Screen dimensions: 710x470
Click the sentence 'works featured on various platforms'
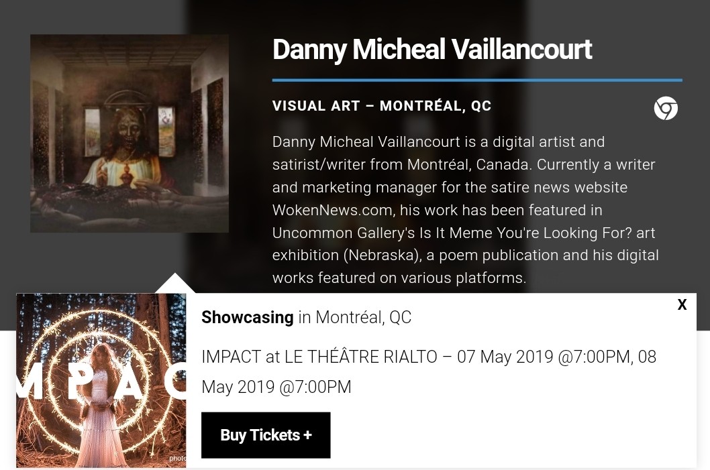click(x=399, y=278)
